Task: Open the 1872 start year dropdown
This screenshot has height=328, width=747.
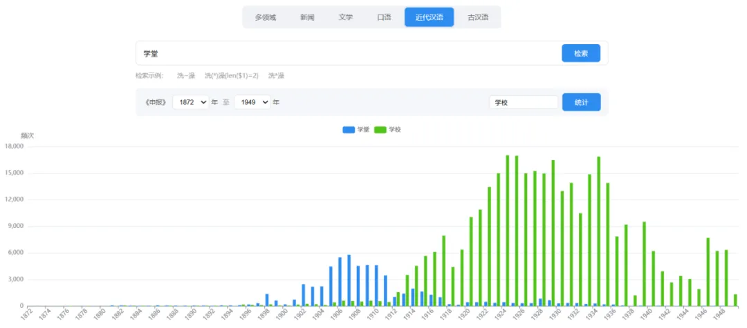Action: tap(191, 102)
